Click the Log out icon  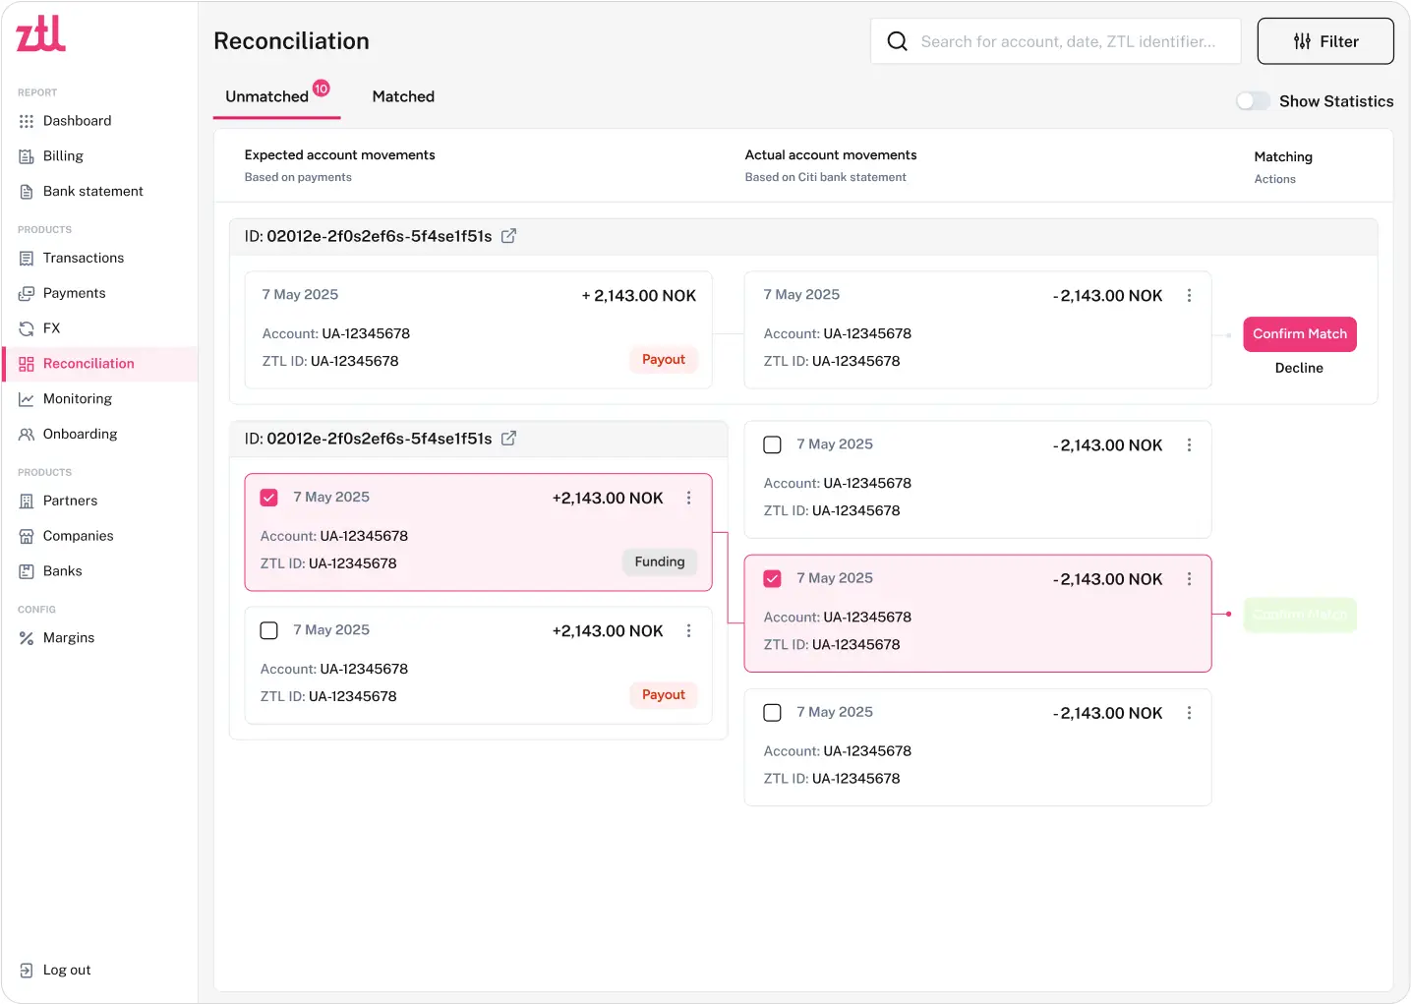27,971
